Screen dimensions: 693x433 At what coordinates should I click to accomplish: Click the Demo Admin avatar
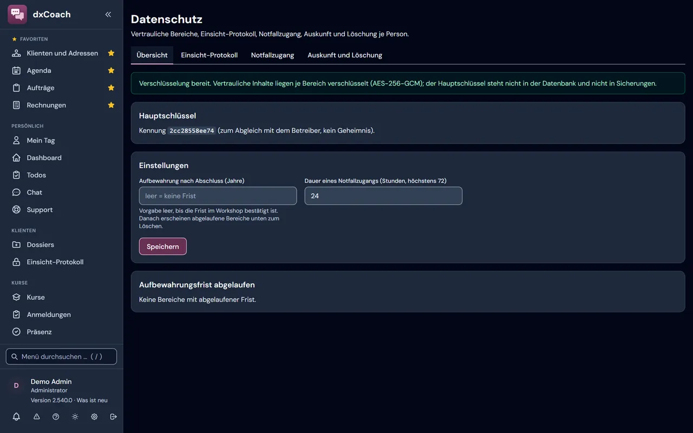pos(16,385)
